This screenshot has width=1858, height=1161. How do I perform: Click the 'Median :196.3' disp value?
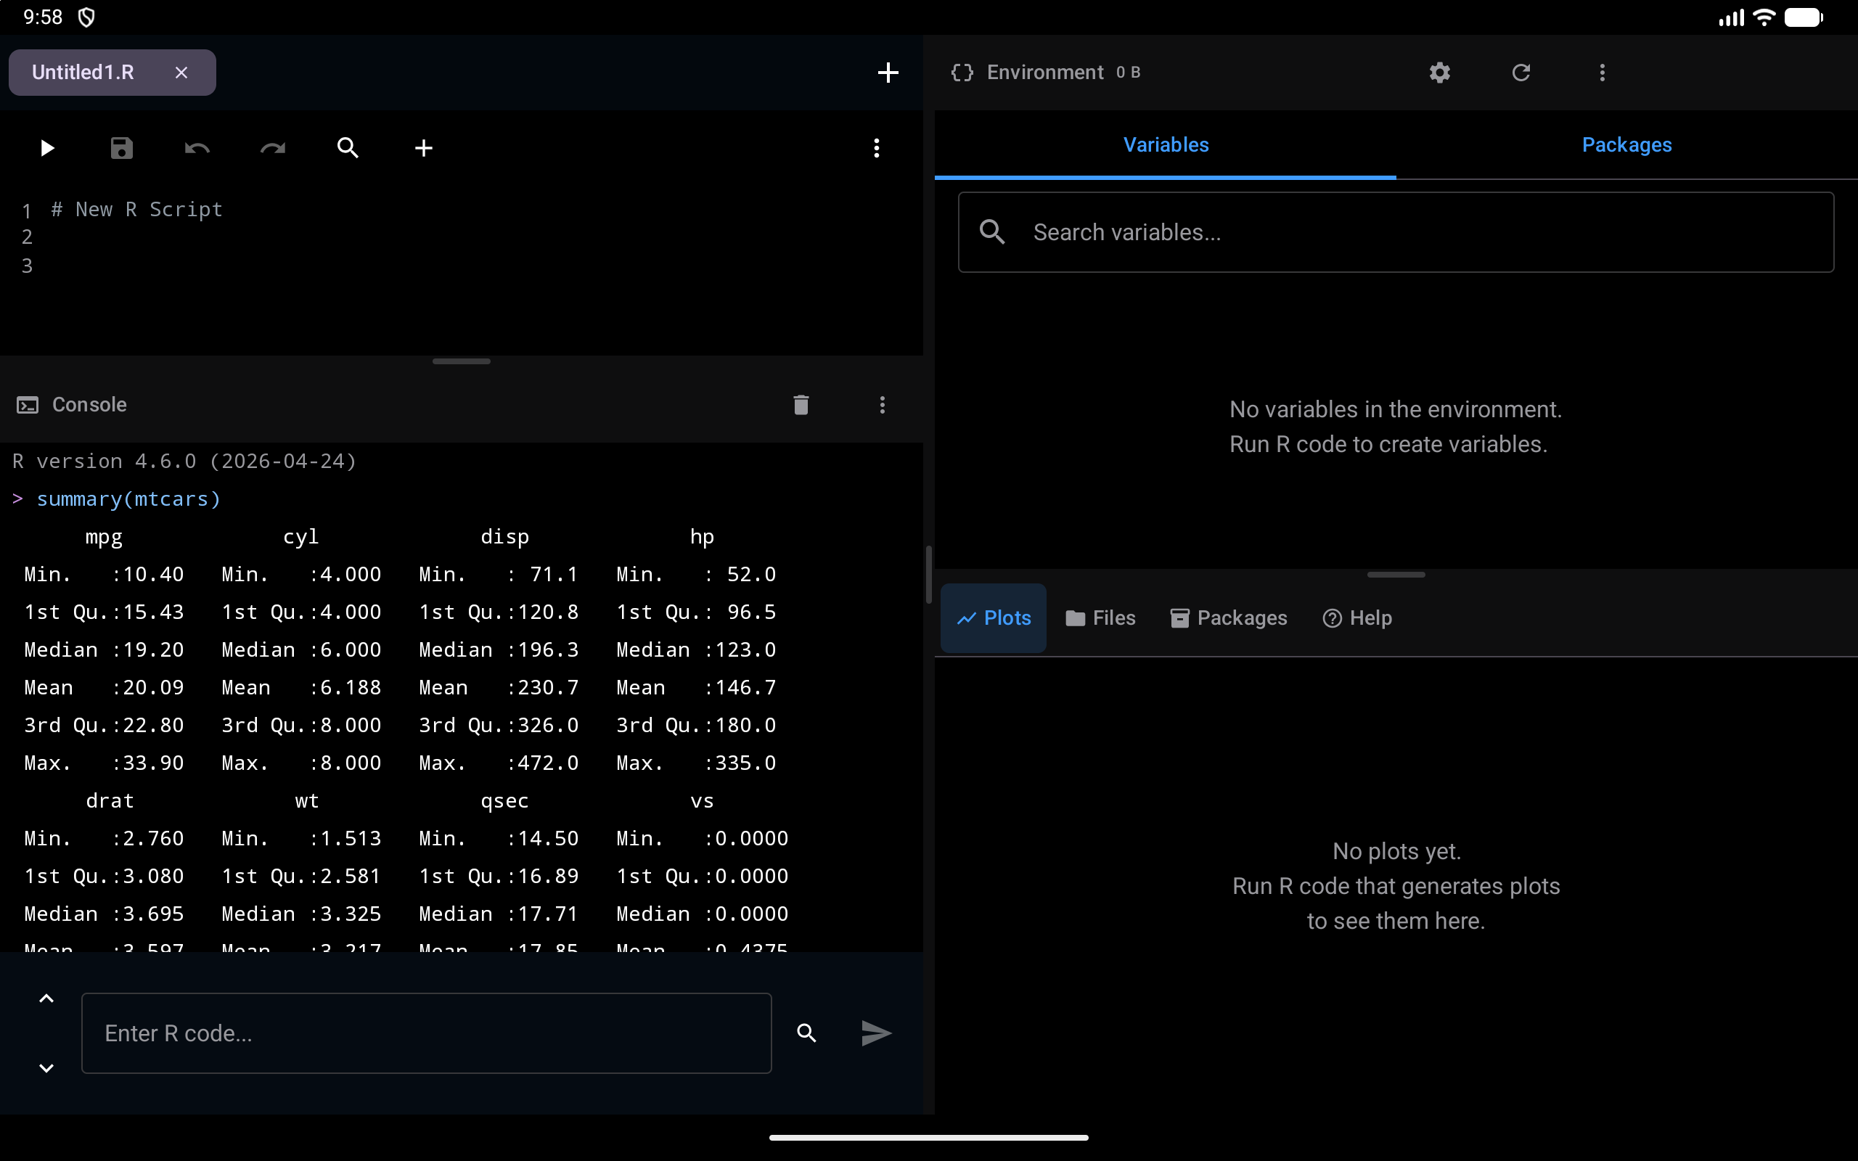coord(499,649)
